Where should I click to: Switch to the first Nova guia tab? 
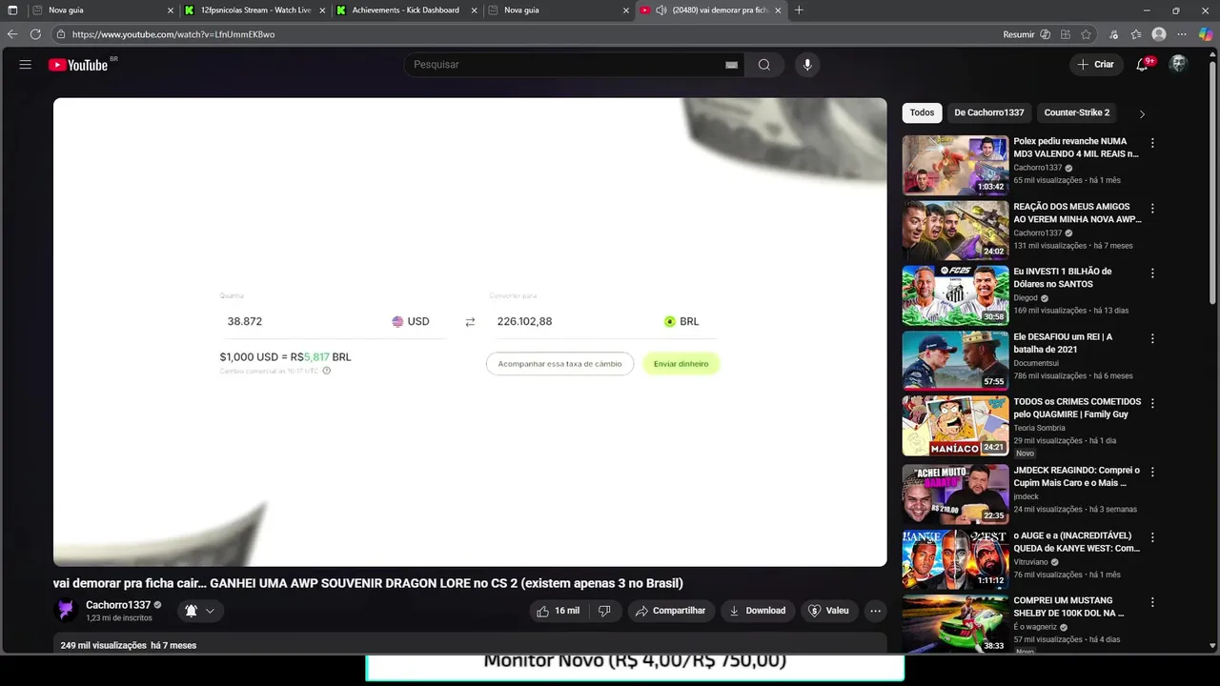[x=103, y=10]
